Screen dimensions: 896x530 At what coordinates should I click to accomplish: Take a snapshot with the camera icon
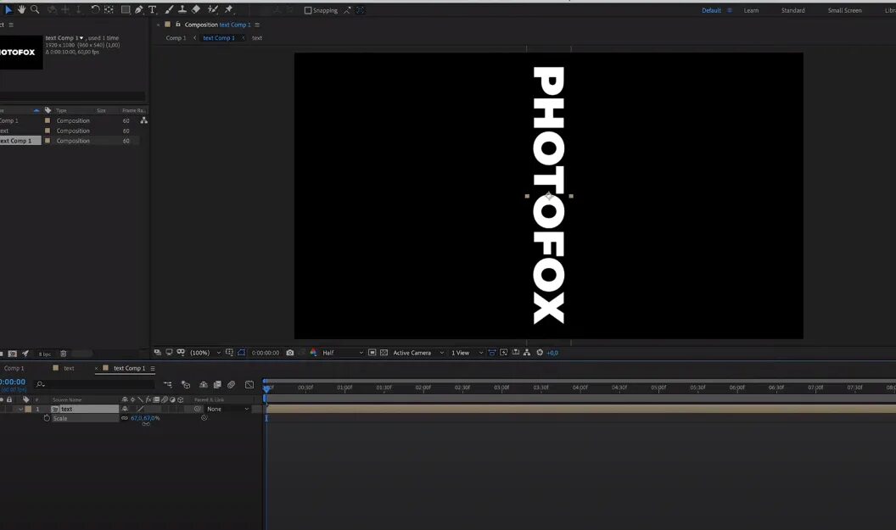tap(289, 353)
